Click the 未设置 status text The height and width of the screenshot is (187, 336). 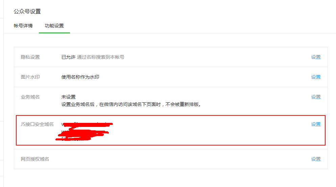68,97
